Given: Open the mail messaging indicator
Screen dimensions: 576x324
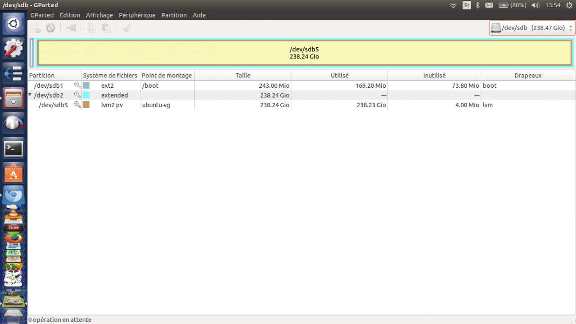Looking at the screenshot, I should point(489,5).
